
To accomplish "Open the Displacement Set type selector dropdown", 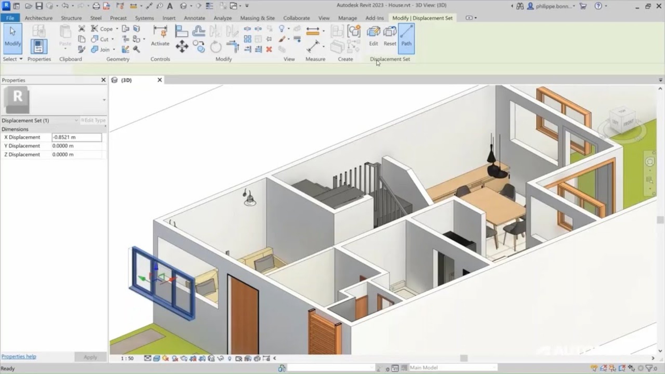I will [x=77, y=120].
